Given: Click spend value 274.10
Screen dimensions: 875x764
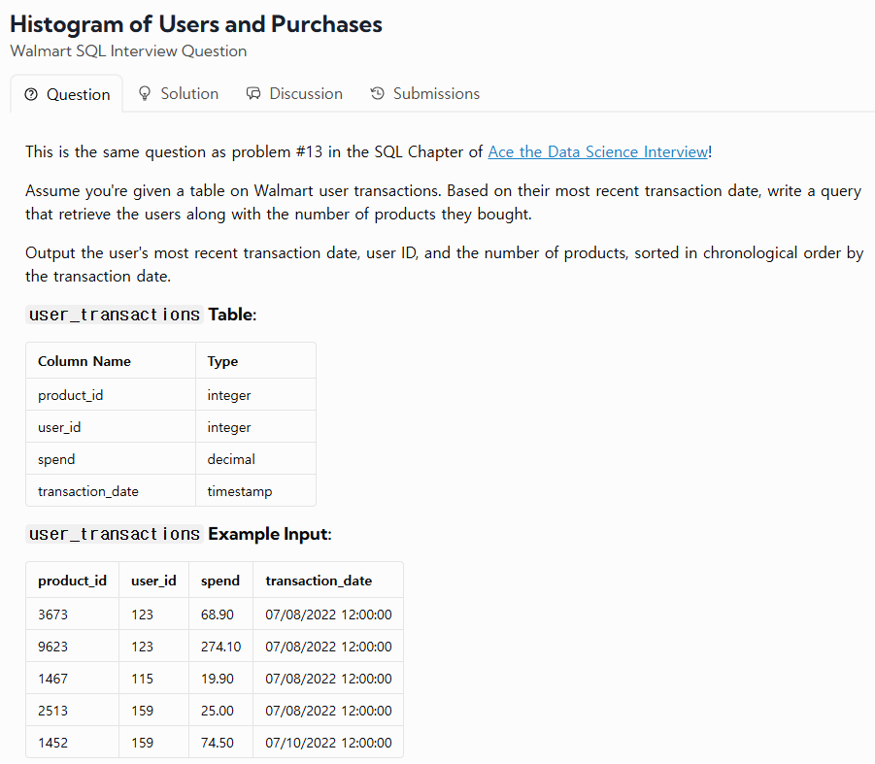Looking at the screenshot, I should click(220, 647).
